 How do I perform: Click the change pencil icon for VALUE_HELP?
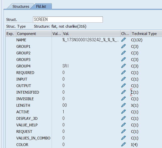tap(124, 125)
